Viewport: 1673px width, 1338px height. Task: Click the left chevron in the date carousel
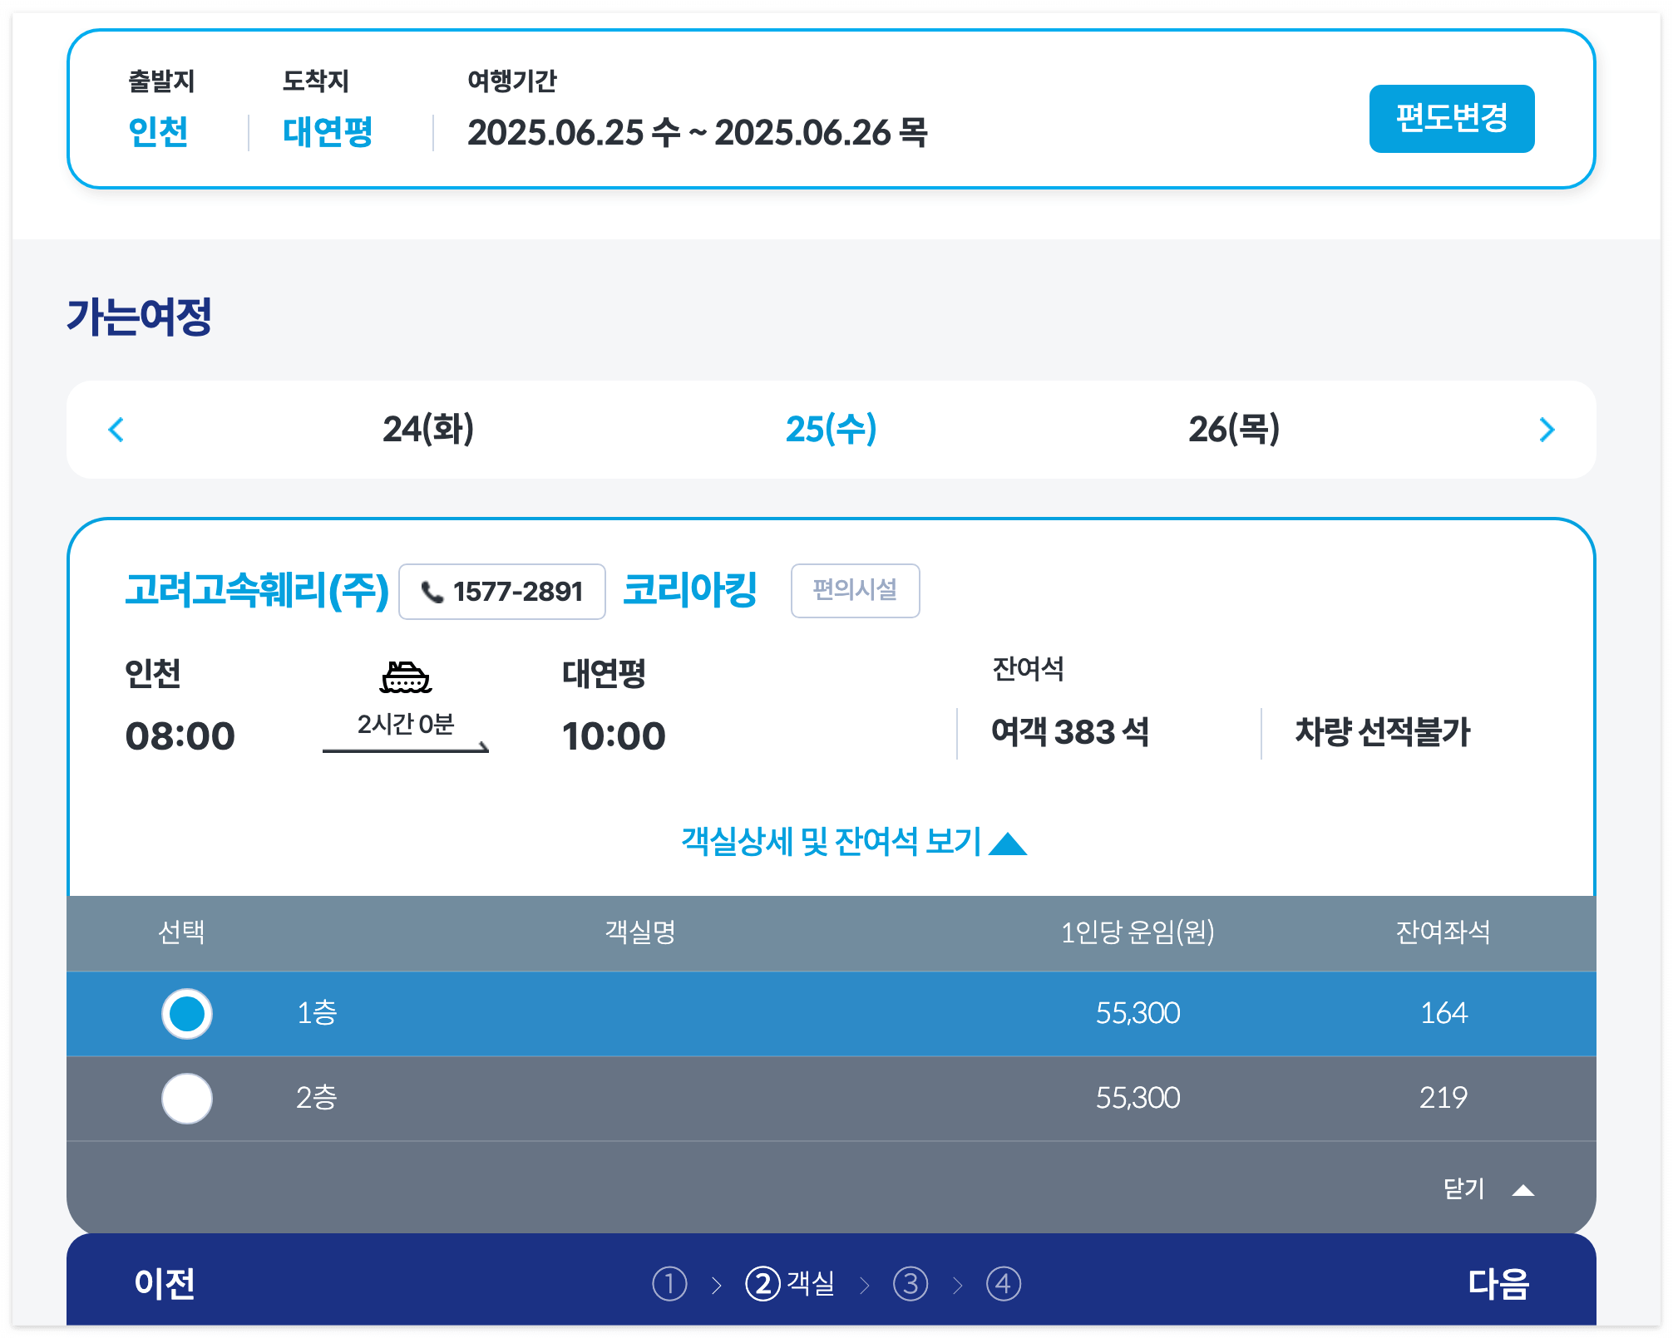coord(116,430)
